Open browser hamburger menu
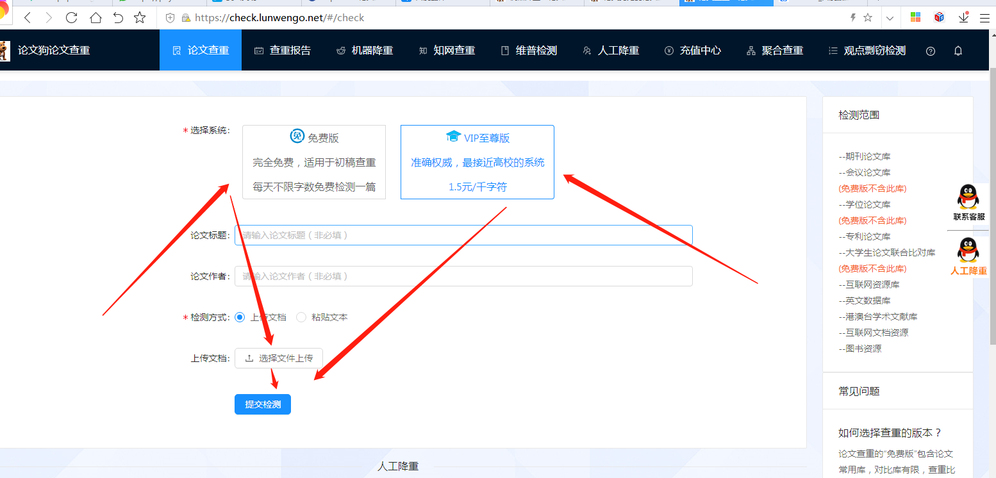This screenshot has width=996, height=478. point(984,18)
